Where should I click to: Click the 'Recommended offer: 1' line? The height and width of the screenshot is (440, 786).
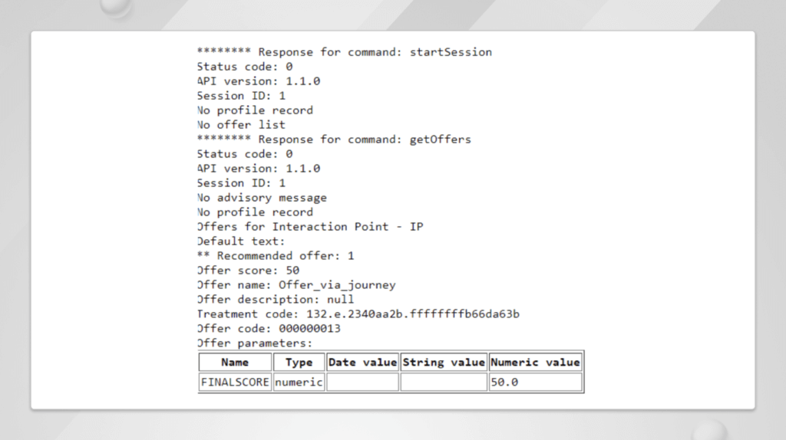point(276,256)
